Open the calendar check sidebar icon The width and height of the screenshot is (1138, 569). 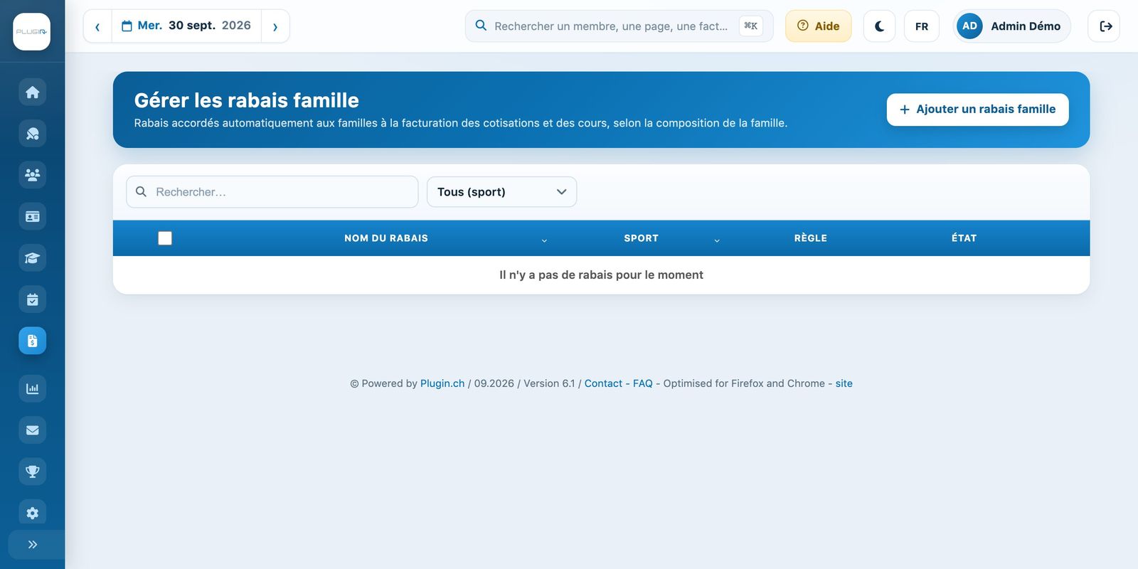click(x=33, y=299)
